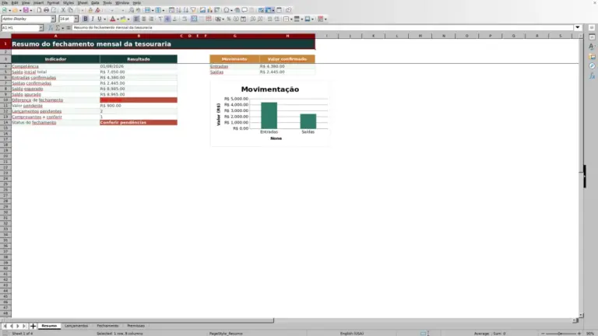Click the Background Color highlighter swatch
Image resolution: width=598 pixels, height=336 pixels.
point(123,19)
